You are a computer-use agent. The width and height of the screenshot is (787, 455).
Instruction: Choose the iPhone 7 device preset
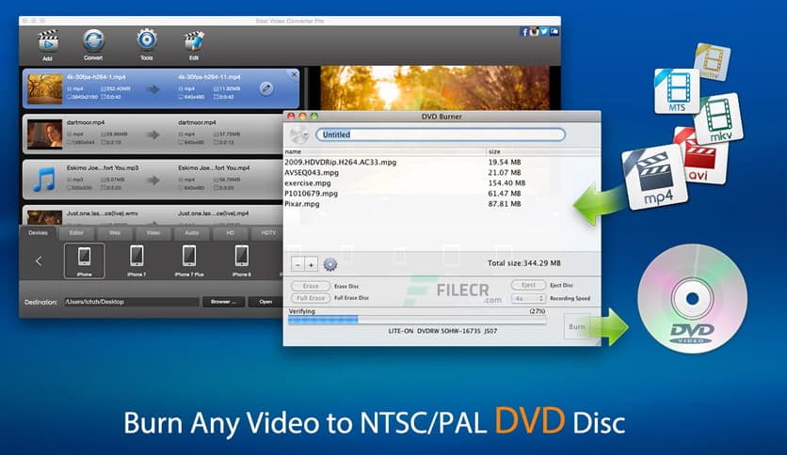tap(137, 260)
